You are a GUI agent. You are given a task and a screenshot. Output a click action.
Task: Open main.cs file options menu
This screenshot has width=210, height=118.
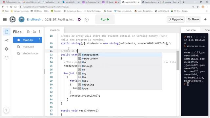tap(40, 40)
